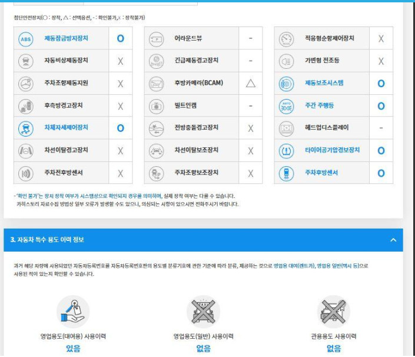Screen dimensions: 415x357
Task: Click the 주간 주행등 AUTO light icon
Action: coord(286,106)
